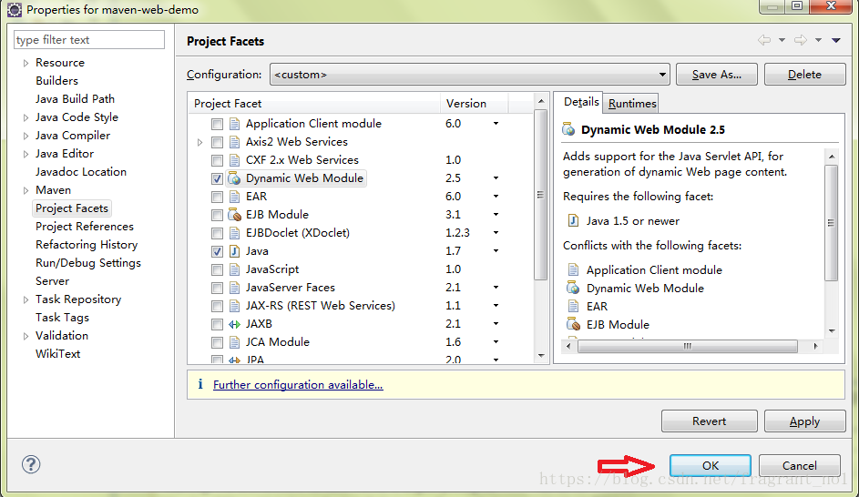The image size is (859, 497).
Task: Uncheck the Java facet checkbox
Action: click(217, 251)
